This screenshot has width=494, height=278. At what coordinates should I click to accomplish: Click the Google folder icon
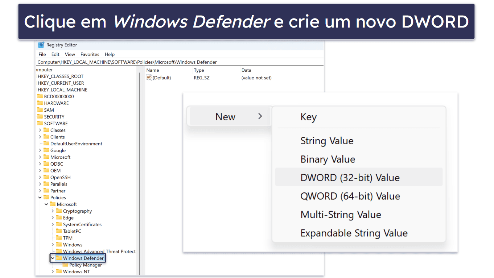point(46,150)
